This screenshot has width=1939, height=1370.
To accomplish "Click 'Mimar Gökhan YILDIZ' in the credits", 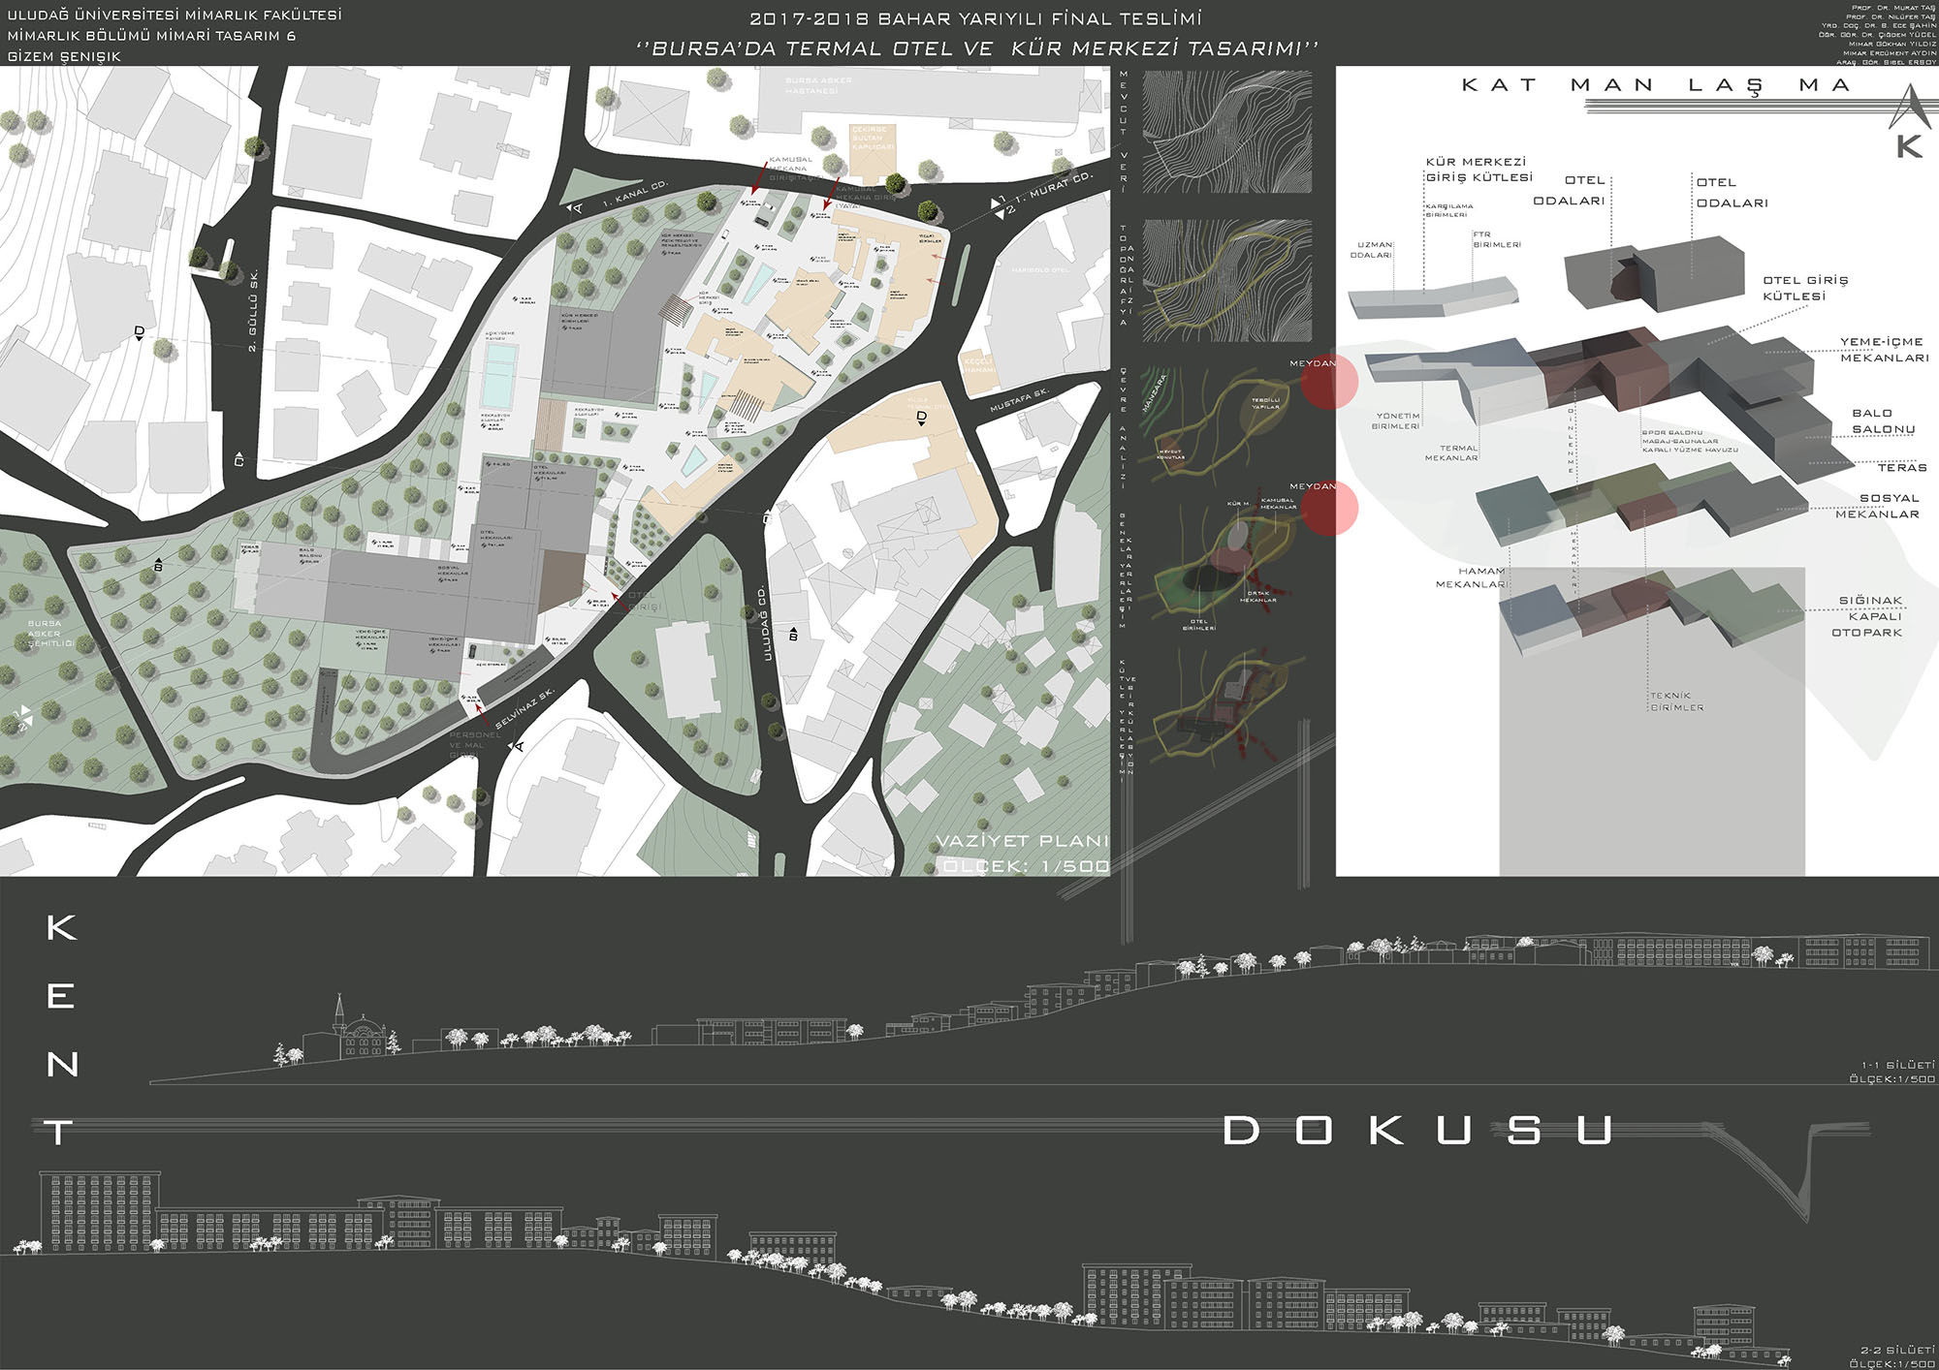I will click(x=1891, y=44).
